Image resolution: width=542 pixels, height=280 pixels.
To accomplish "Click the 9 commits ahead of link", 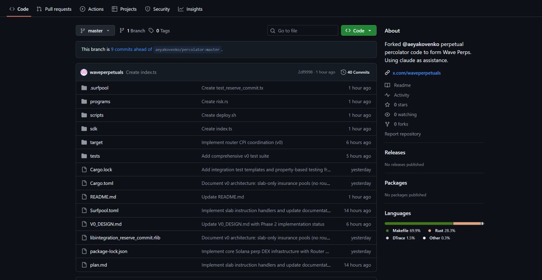I will coord(131,49).
